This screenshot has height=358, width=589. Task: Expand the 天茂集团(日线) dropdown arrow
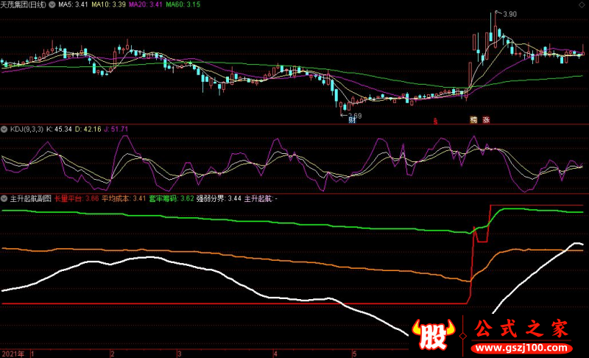pos(52,5)
